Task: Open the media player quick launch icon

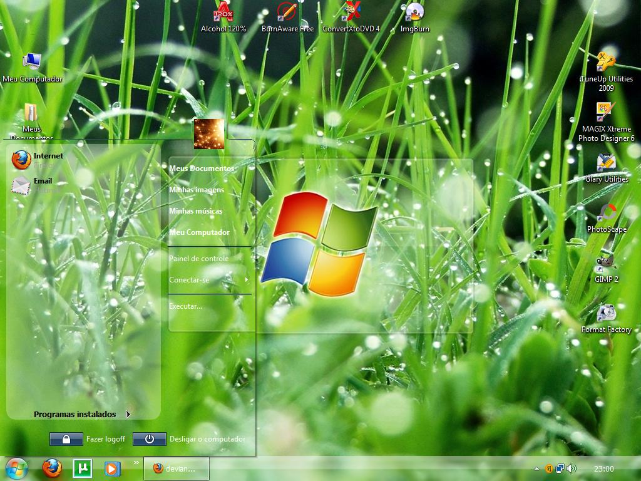Action: [112, 468]
